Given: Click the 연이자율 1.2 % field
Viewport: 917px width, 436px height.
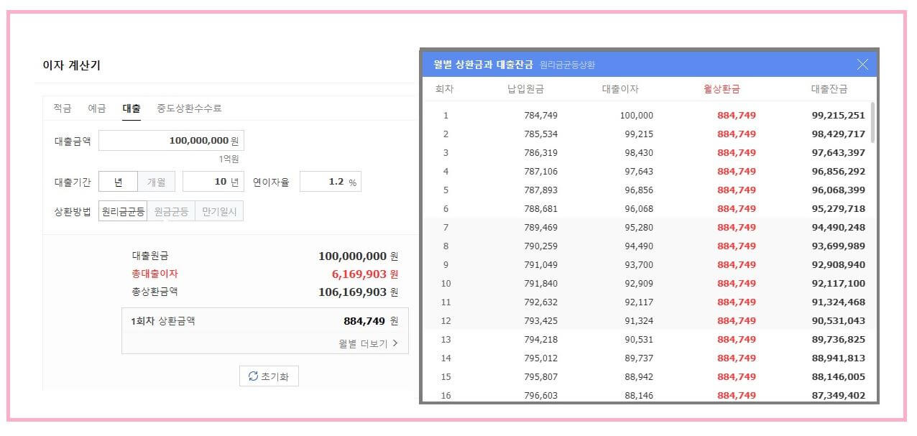Looking at the screenshot, I should pyautogui.click(x=331, y=182).
